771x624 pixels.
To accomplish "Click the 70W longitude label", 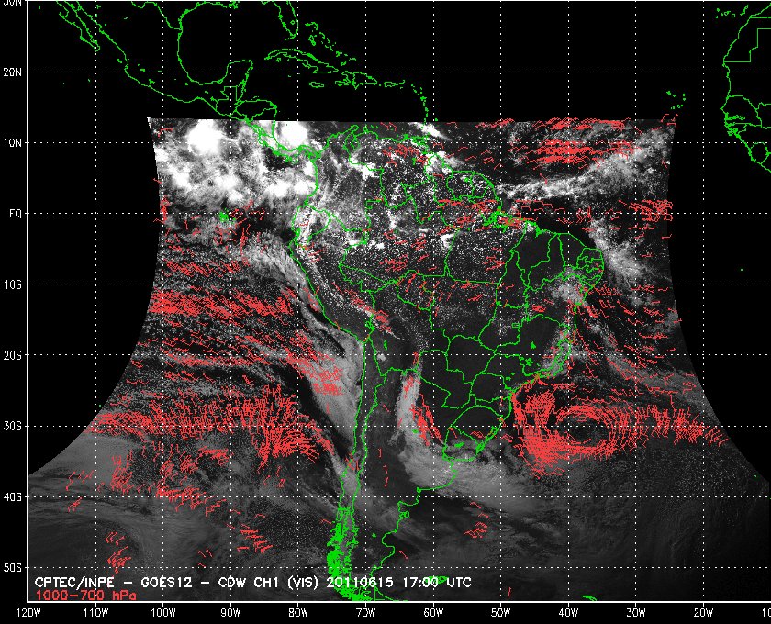I will pyautogui.click(x=366, y=613).
